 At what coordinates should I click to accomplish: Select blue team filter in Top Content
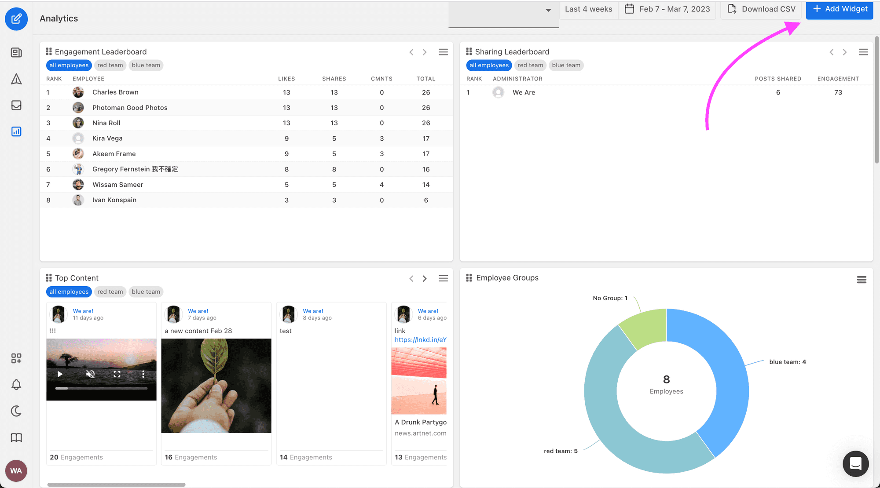tap(146, 291)
